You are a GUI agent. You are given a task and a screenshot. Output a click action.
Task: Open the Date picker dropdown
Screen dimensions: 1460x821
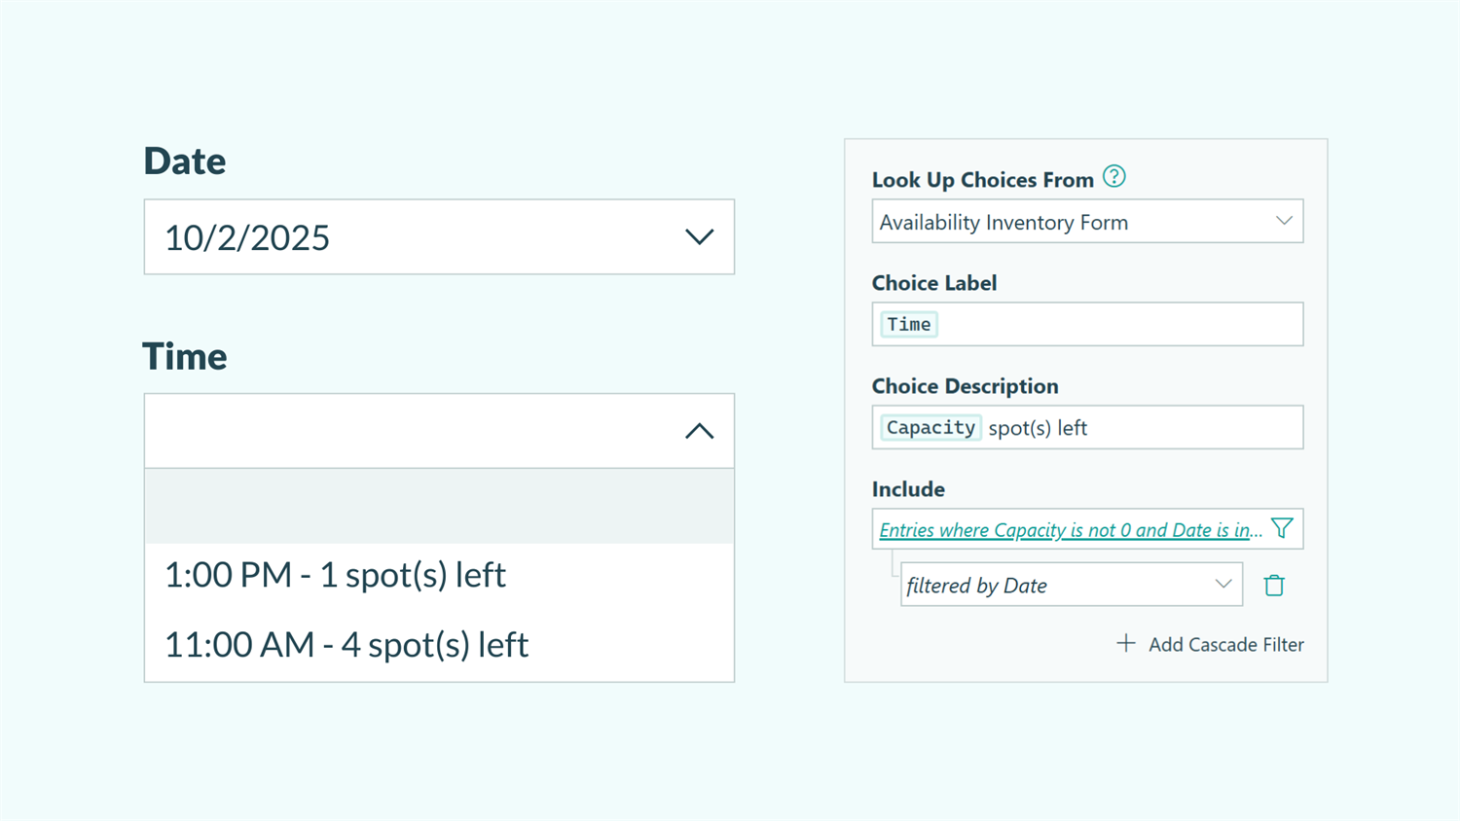[x=699, y=236]
